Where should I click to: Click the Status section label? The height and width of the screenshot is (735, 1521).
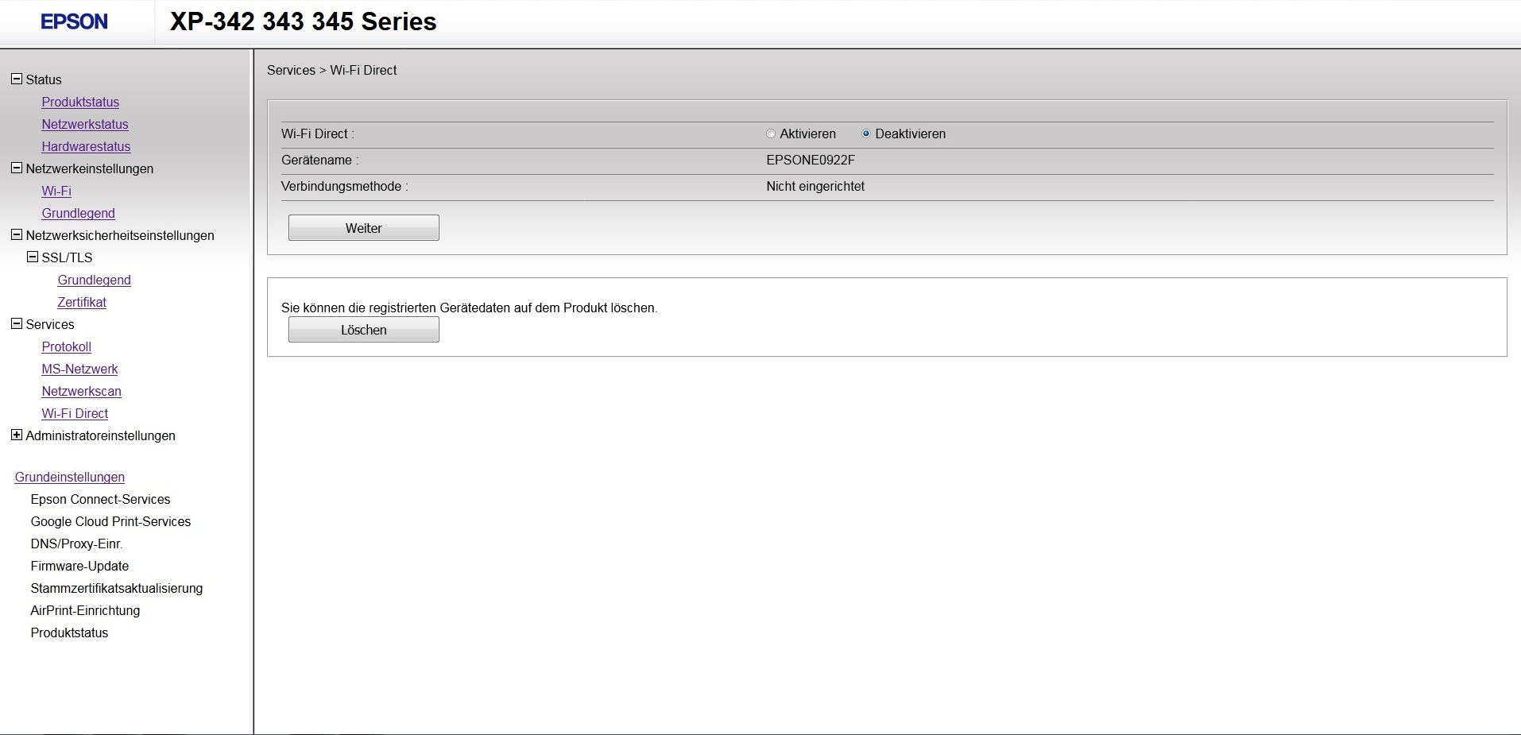pos(44,80)
